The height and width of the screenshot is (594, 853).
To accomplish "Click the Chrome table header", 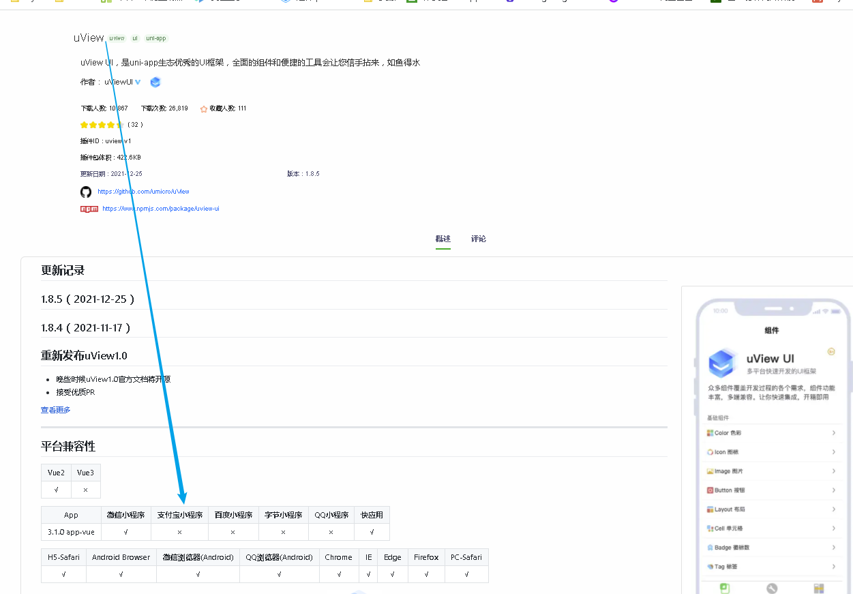I will (339, 557).
